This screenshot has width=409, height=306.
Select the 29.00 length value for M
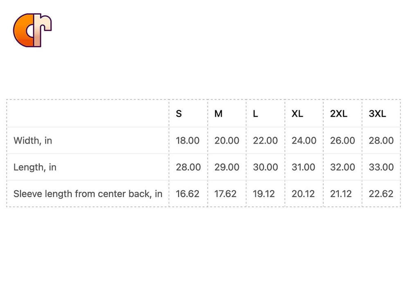(x=227, y=167)
